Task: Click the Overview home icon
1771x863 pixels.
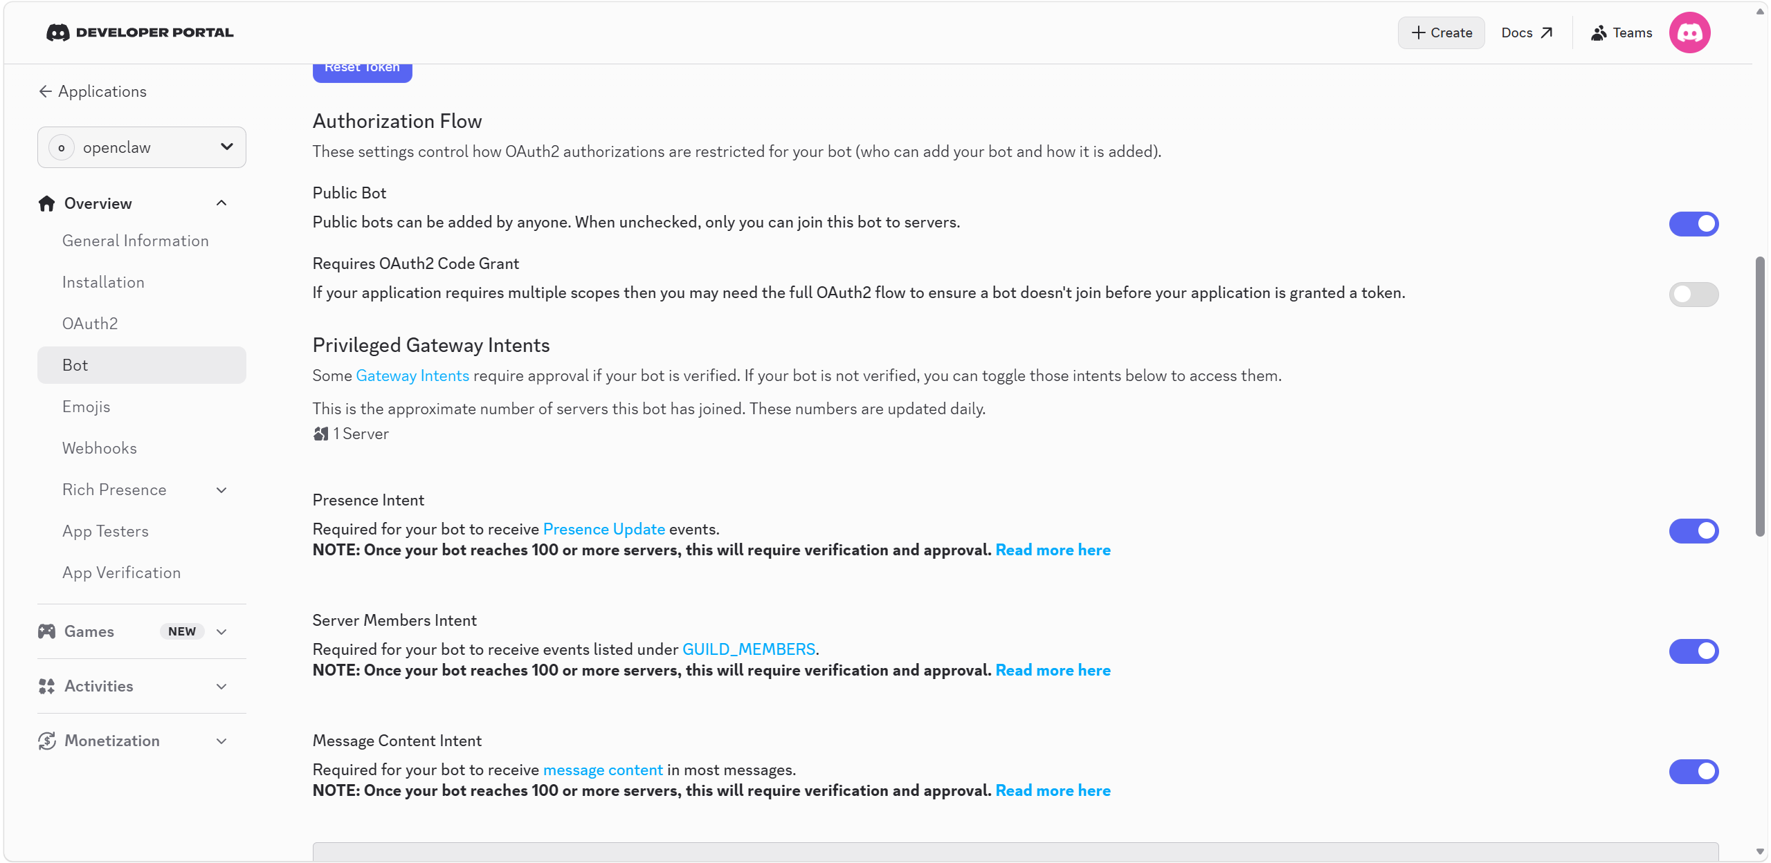Action: 46,203
